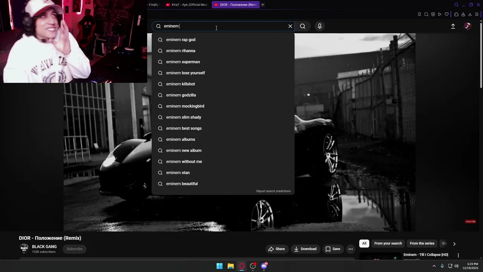Open the 'Eminem - Till I Collapse [HD]' video
This screenshot has height=272, width=483.
(x=426, y=255)
